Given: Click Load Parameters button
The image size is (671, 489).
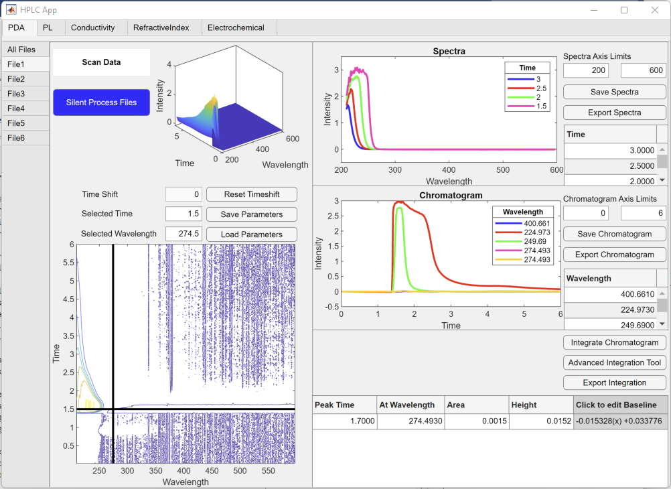Looking at the screenshot, I should [x=251, y=234].
